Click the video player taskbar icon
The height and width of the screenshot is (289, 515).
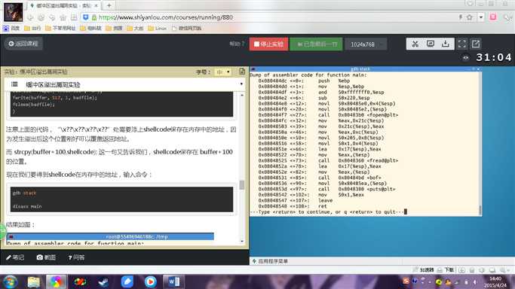[x=150, y=281]
